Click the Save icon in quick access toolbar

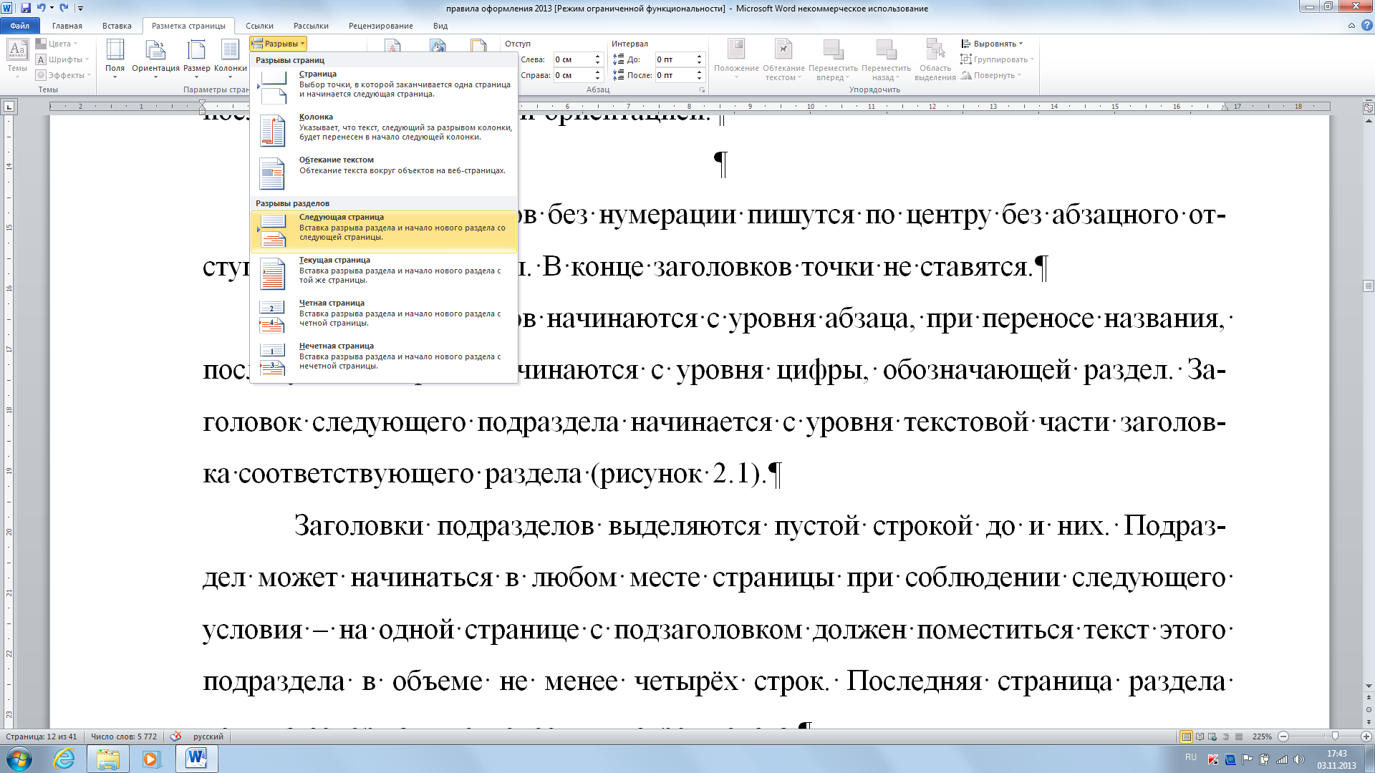click(x=26, y=8)
